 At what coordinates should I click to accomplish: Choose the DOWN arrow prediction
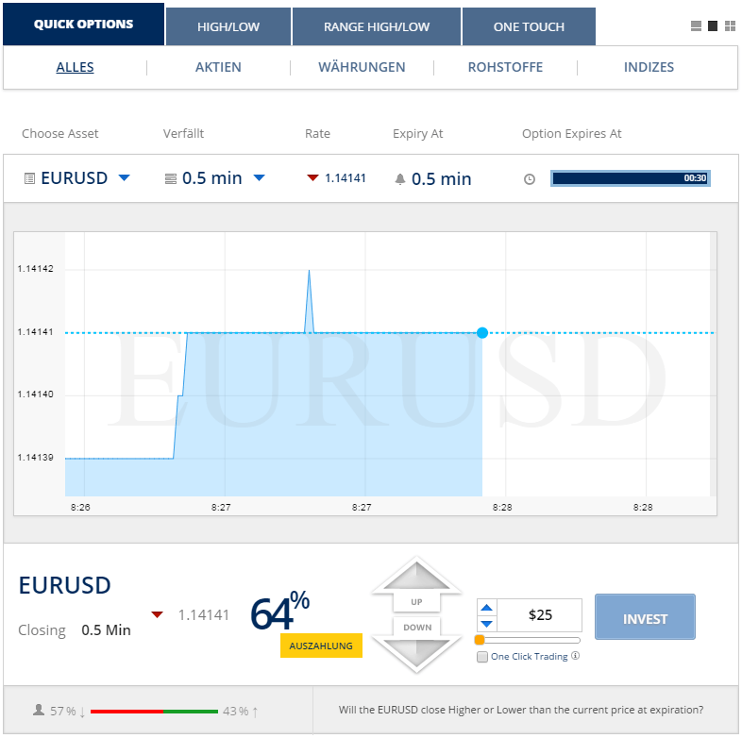tap(416, 644)
